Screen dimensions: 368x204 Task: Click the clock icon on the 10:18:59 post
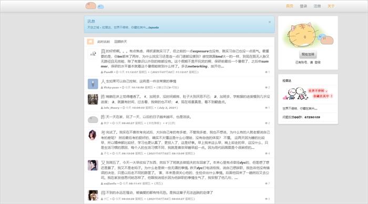123,88
